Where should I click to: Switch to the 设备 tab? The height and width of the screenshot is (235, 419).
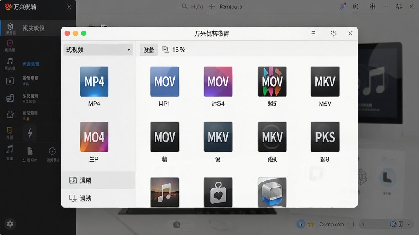[149, 50]
